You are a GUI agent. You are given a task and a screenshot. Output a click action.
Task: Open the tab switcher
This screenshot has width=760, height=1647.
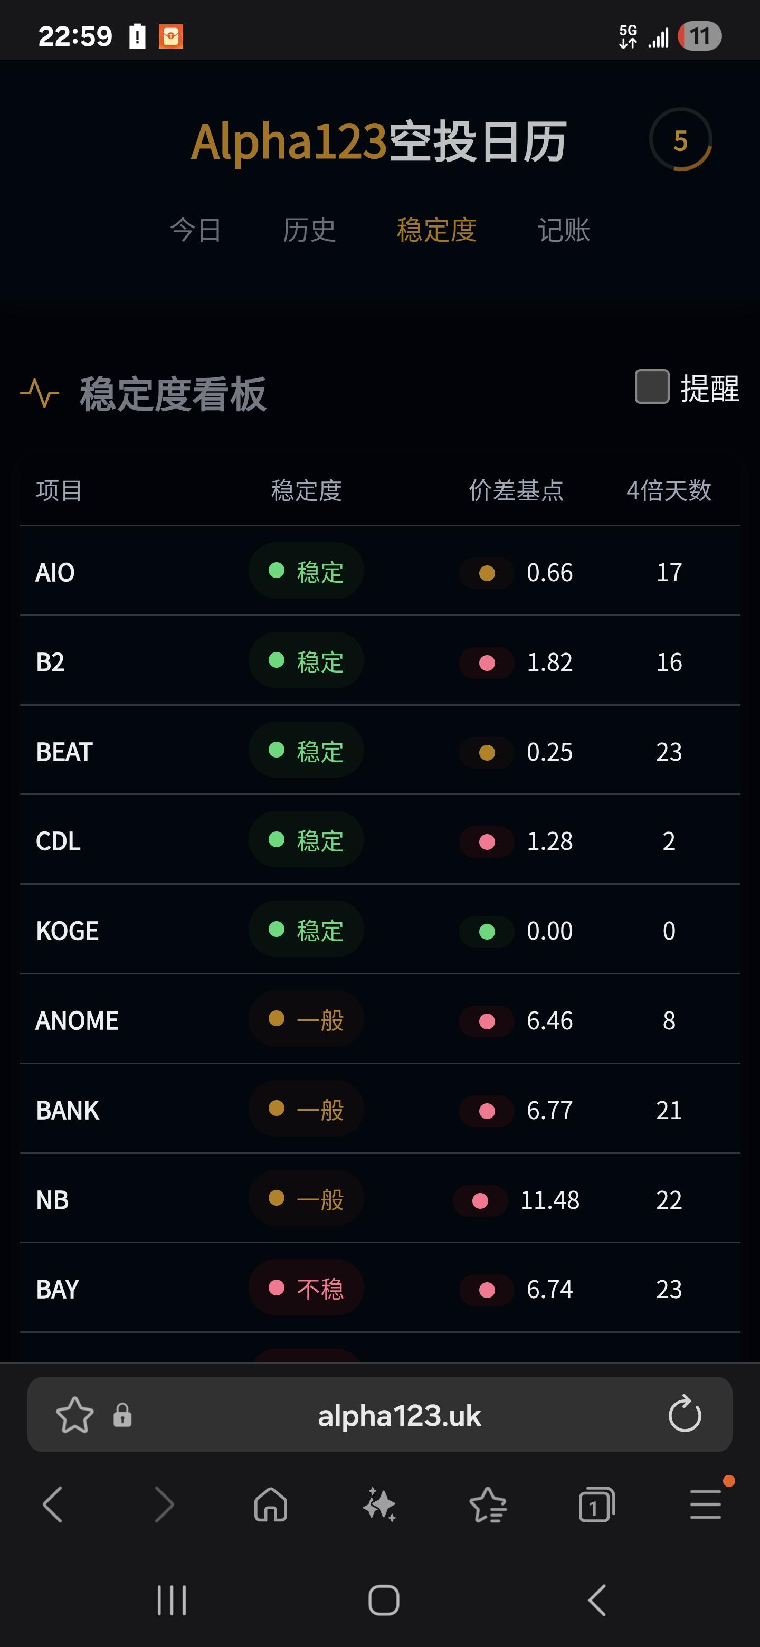(596, 1504)
